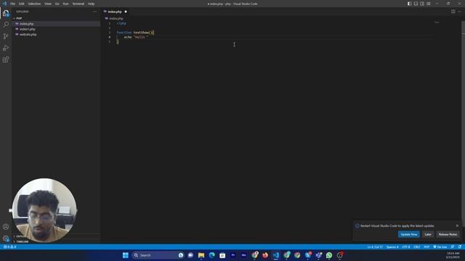465x261 pixels.
Task: Change the Spaces: 4 indentation setting
Action: click(392, 246)
